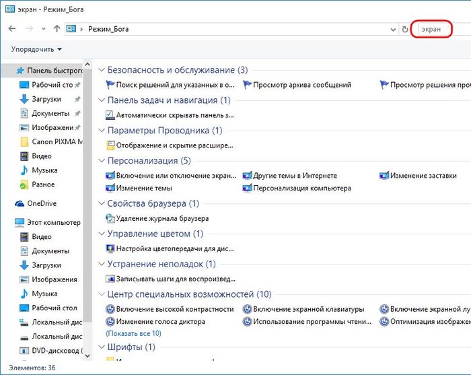The image size is (471, 375).
Task: Click the DVD-дисковод drive icon
Action: [24, 350]
